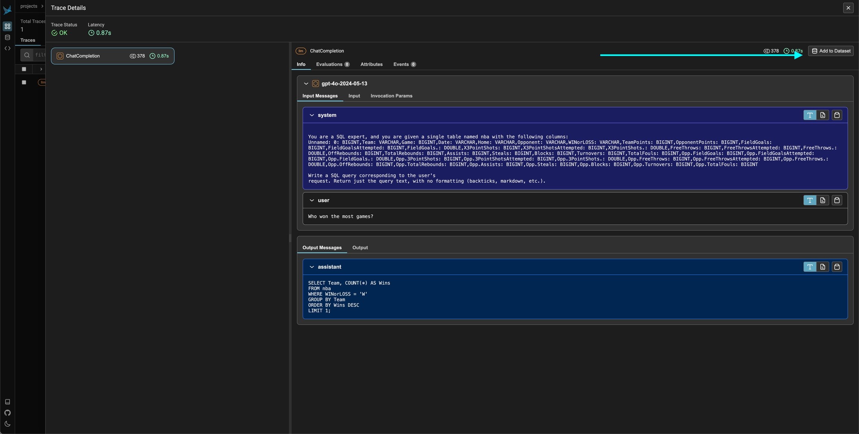Collapse the gpt-4o-2024-05-13 panel

pyautogui.click(x=306, y=84)
